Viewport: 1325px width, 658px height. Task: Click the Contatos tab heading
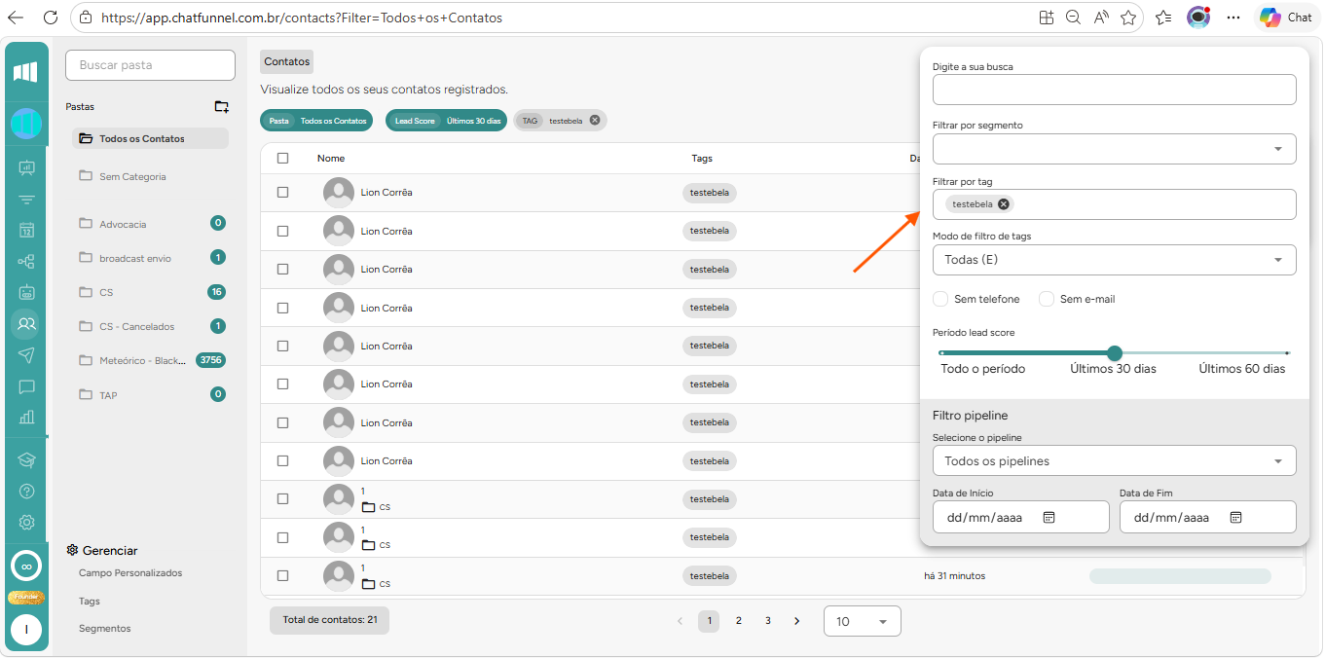click(287, 61)
